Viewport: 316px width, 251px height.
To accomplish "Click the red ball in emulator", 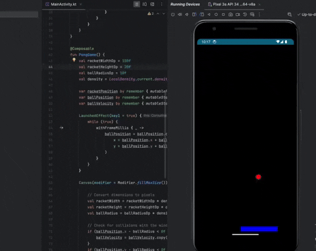I will [x=258, y=177].
